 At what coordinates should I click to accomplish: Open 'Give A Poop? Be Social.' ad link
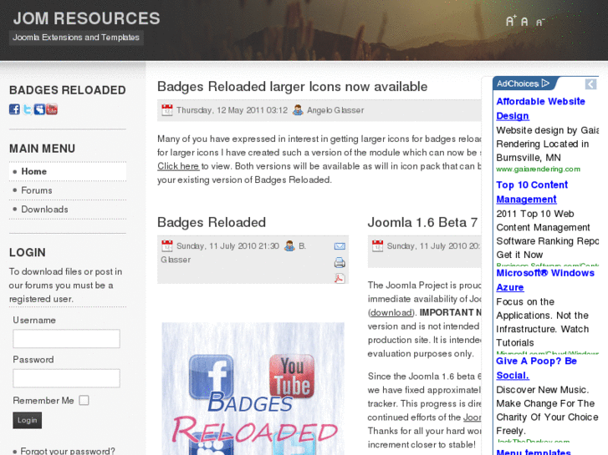tap(536, 368)
